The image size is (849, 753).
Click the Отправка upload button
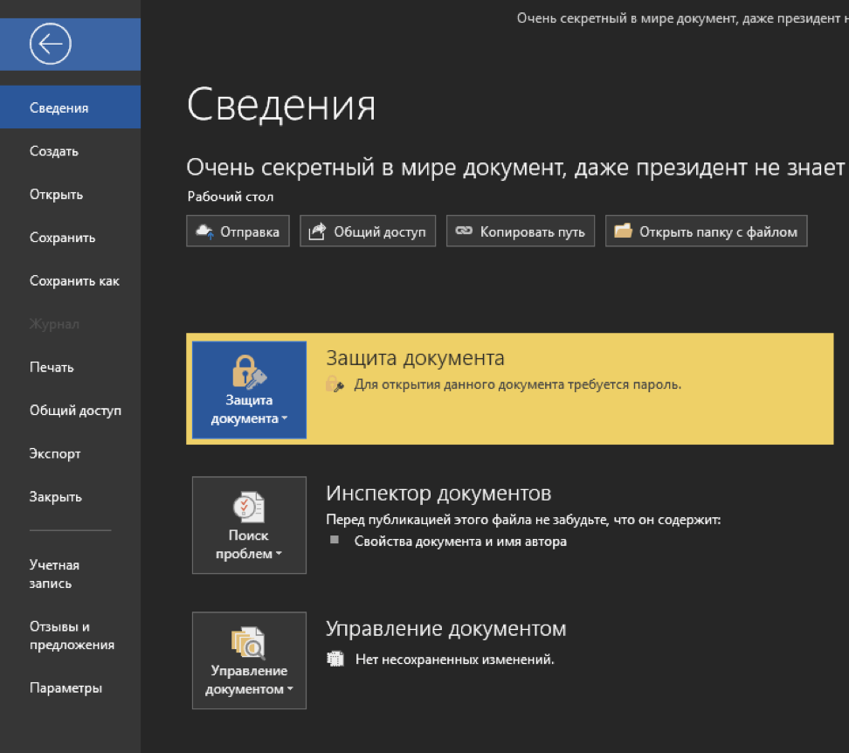coord(238,231)
